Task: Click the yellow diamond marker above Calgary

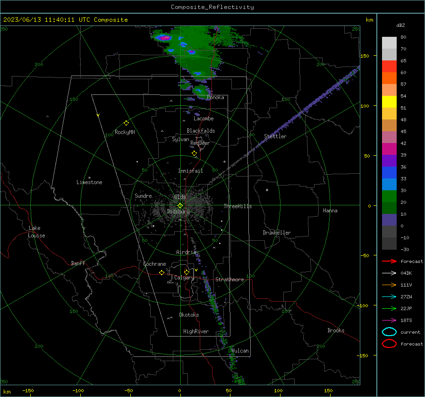Action: (187, 272)
